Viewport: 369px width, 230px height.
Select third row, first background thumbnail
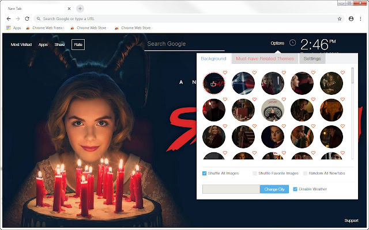tap(214, 137)
